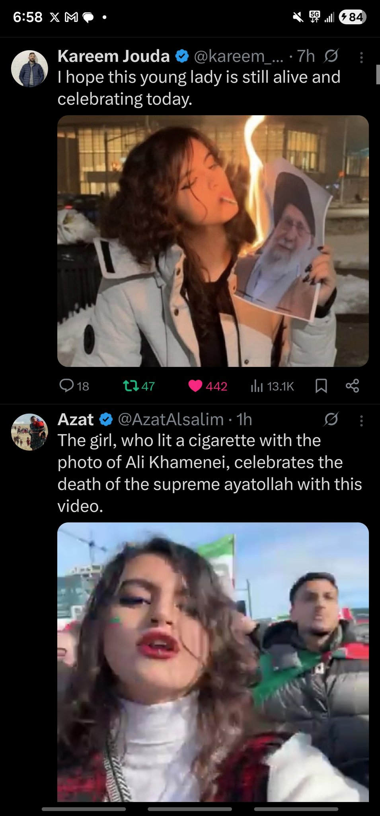Open Azat's profile avatar

coord(29,432)
